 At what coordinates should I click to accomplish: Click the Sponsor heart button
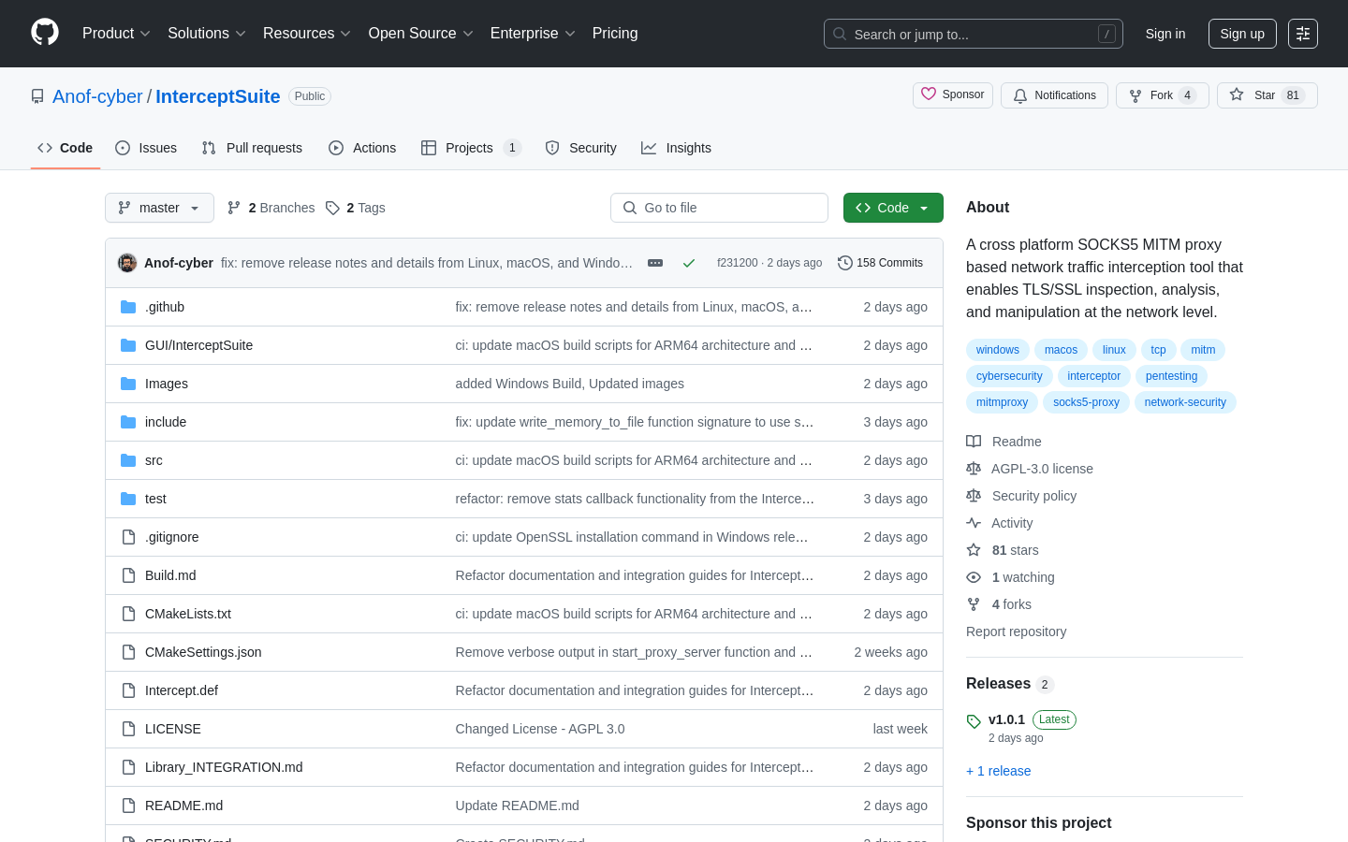[x=953, y=95]
